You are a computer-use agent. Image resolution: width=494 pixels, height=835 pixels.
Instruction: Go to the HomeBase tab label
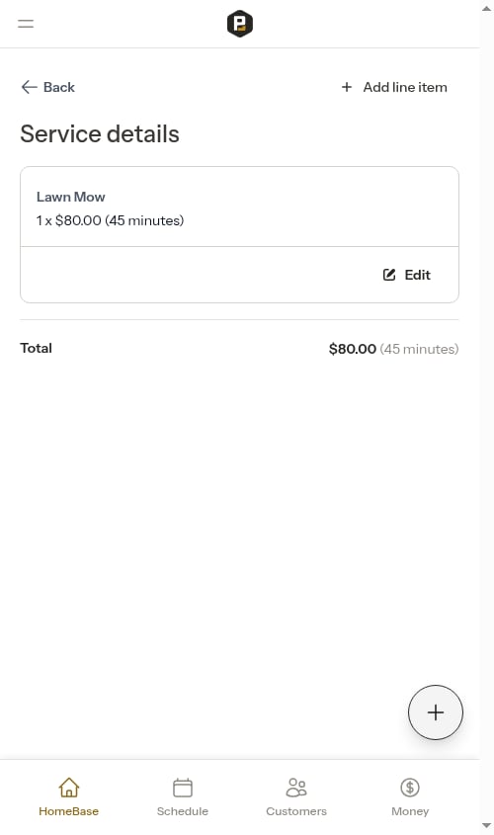pos(69,811)
